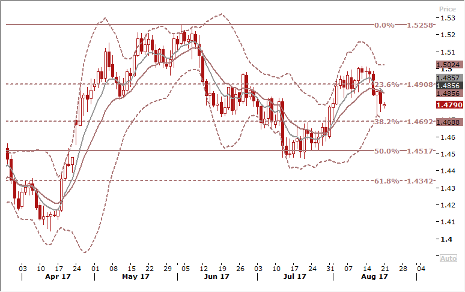The height and width of the screenshot is (292, 465).
Task: Click the 1.41 price axis tick
Action: (x=448, y=222)
